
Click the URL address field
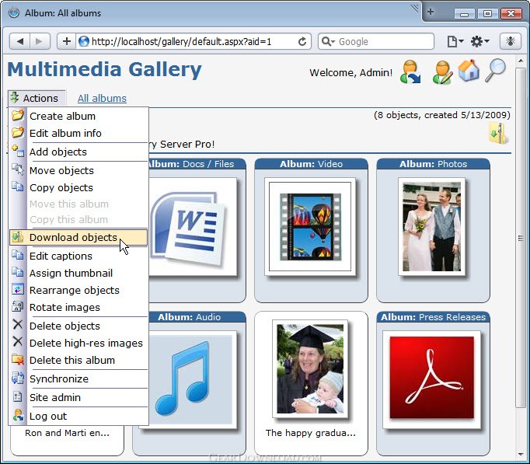[x=184, y=41]
